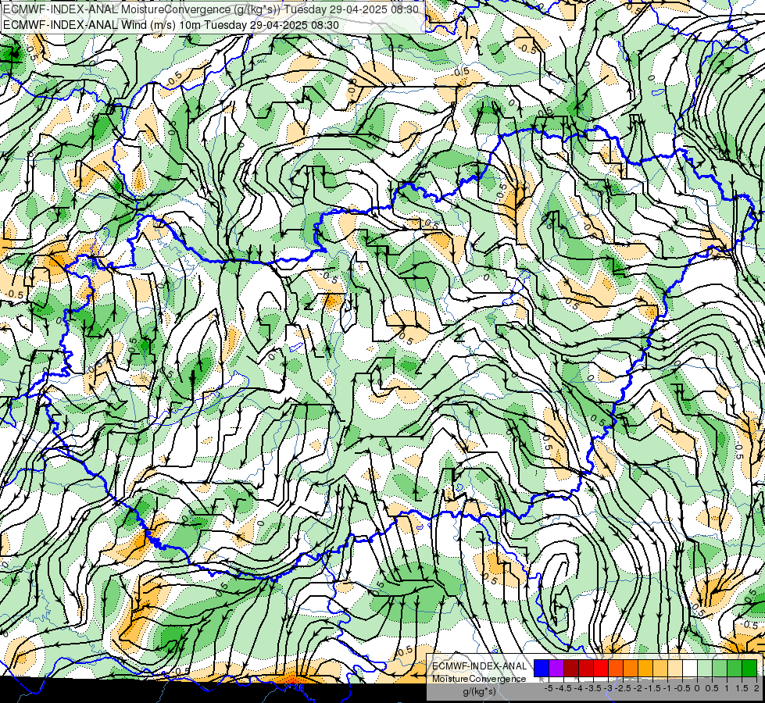The image size is (765, 703).
Task: Select the amber swatch between -2 and -1.5
Action: click(x=645, y=668)
